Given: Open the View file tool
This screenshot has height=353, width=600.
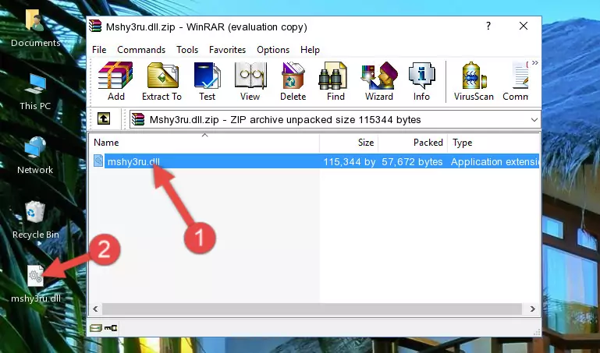Looking at the screenshot, I should click(x=250, y=81).
